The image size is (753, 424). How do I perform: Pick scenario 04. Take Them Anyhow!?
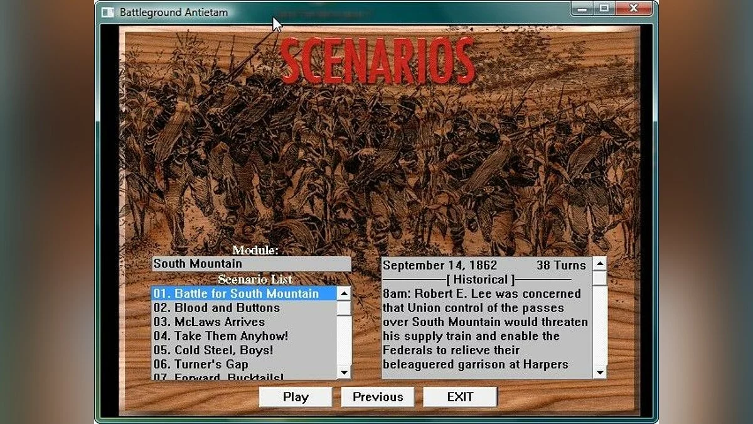(x=244, y=336)
